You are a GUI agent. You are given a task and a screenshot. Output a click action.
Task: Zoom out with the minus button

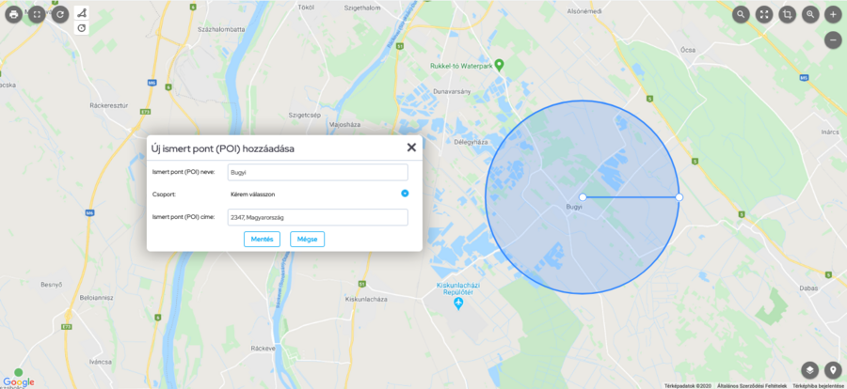(834, 39)
